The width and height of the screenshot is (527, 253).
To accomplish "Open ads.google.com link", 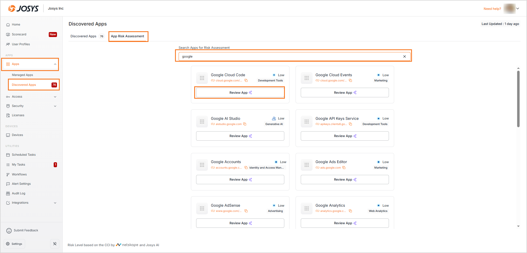I will 330,168.
